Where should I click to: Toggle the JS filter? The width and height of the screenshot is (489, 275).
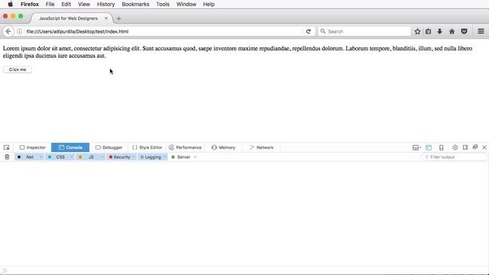[x=87, y=157]
